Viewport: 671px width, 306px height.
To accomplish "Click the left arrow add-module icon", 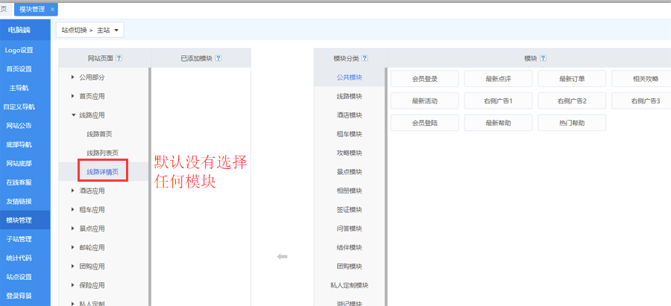I will pos(282,257).
